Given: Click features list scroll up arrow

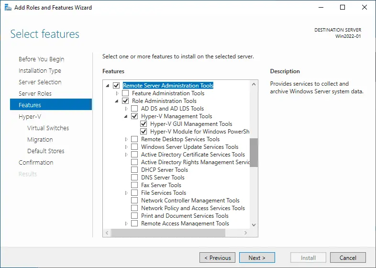Looking at the screenshot, I should coord(254,84).
